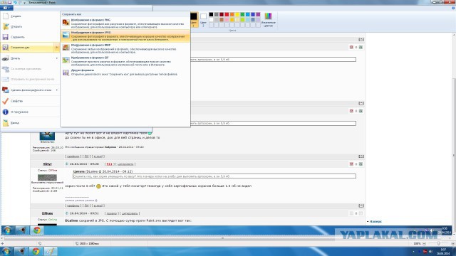Click the Paint Help icon on ribbon right
This screenshot has height=256, width=456.
point(453,8)
